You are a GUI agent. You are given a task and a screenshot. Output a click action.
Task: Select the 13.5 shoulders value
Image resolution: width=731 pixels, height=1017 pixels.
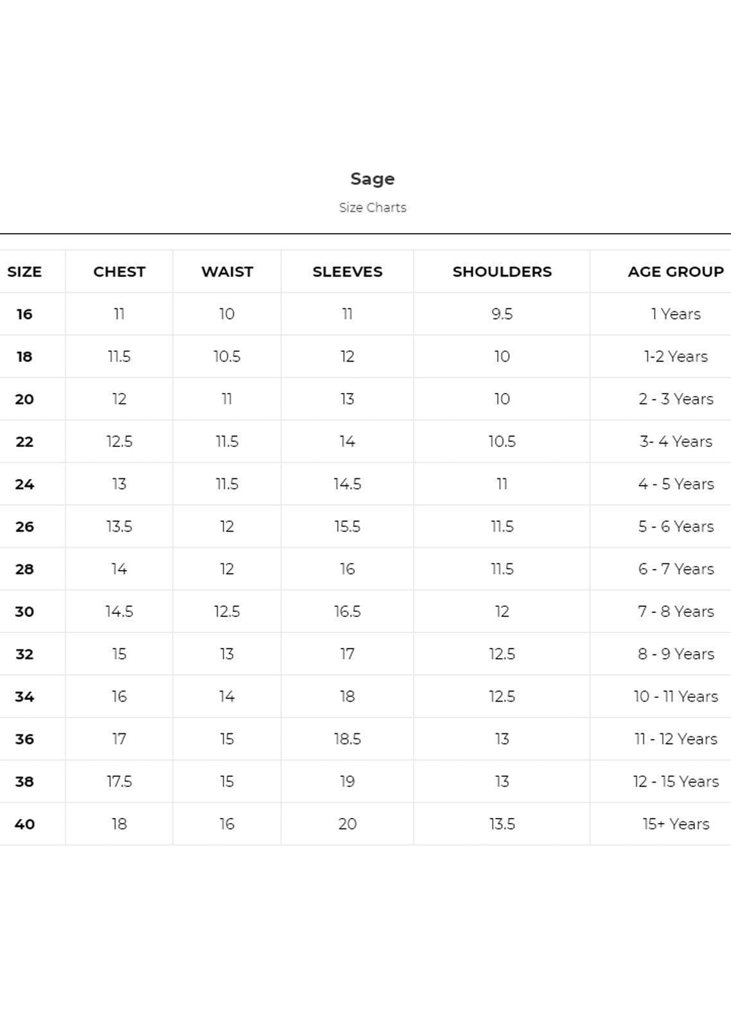tap(502, 824)
